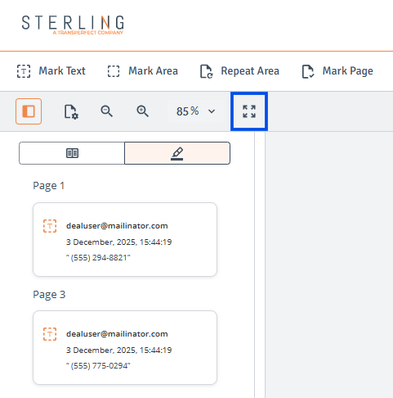
Task: Activate the Mark Page tool
Action: click(x=337, y=71)
